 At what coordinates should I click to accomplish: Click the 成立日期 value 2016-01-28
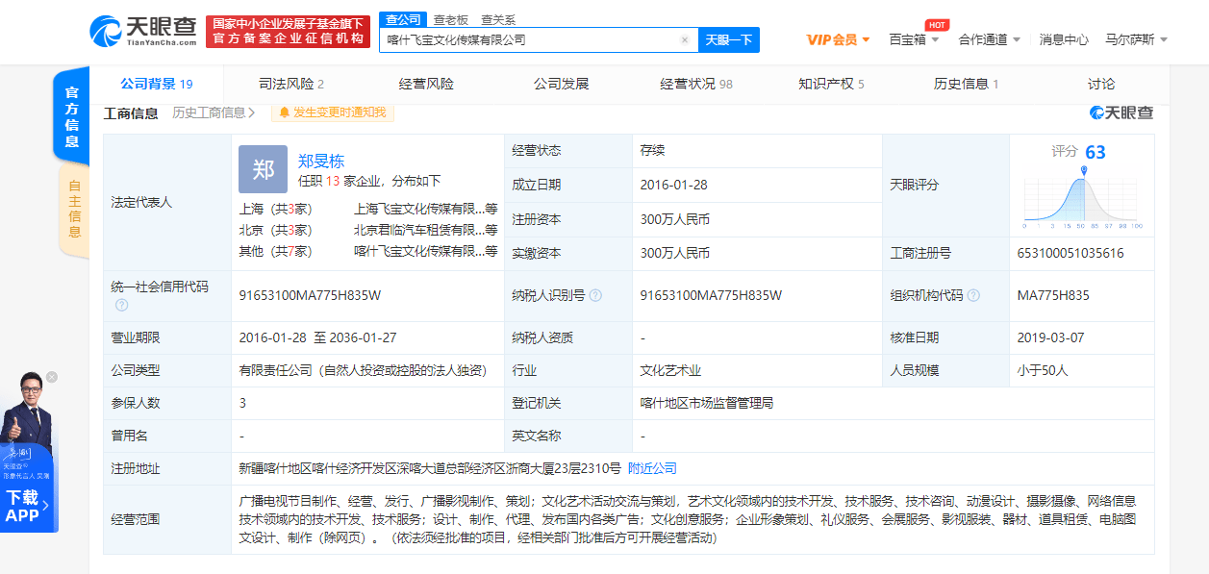674,185
